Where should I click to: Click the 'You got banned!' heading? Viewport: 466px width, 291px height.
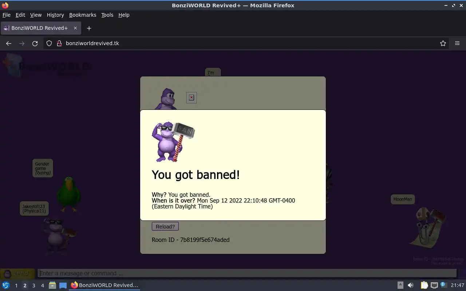coord(196,175)
